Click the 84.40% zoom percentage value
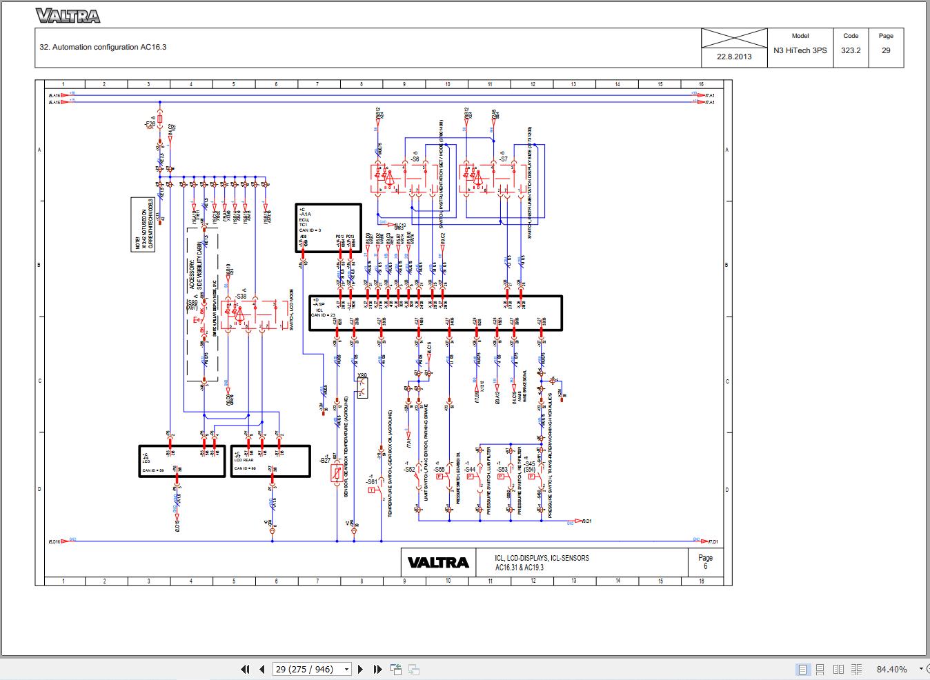Image resolution: width=930 pixels, height=680 pixels. click(x=892, y=669)
